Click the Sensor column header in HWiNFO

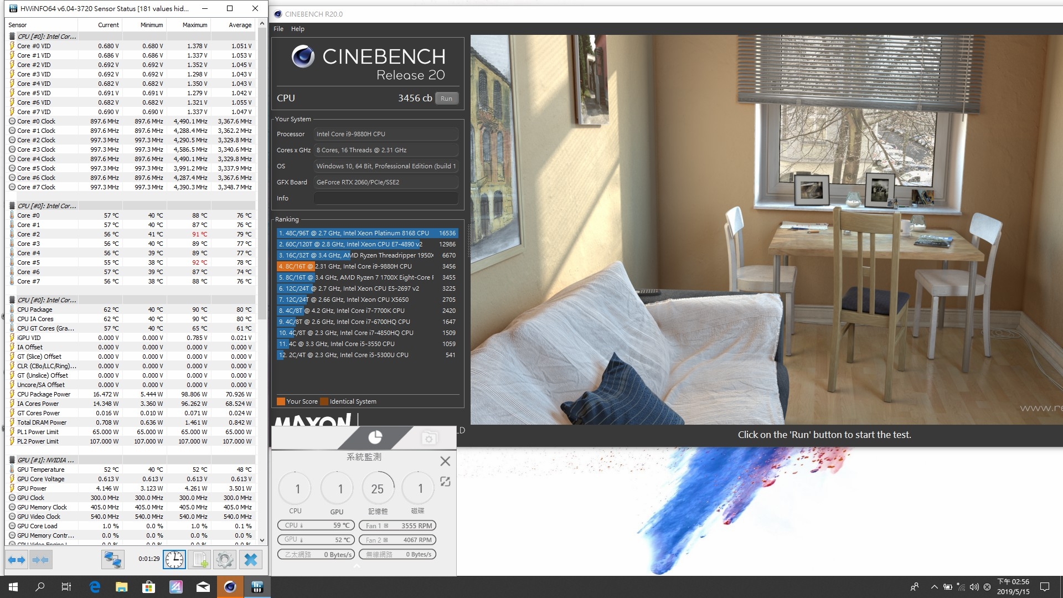(x=42, y=25)
